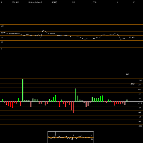The image size is (143, 143).
Task: Click the RSI line's highest peak
Action: point(43,30)
